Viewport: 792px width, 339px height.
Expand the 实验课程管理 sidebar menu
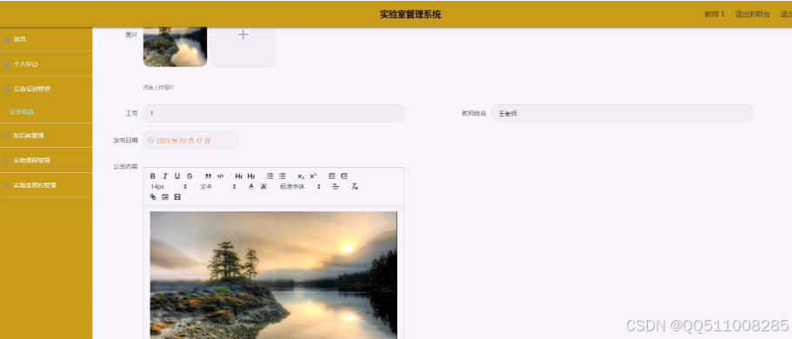pos(46,160)
